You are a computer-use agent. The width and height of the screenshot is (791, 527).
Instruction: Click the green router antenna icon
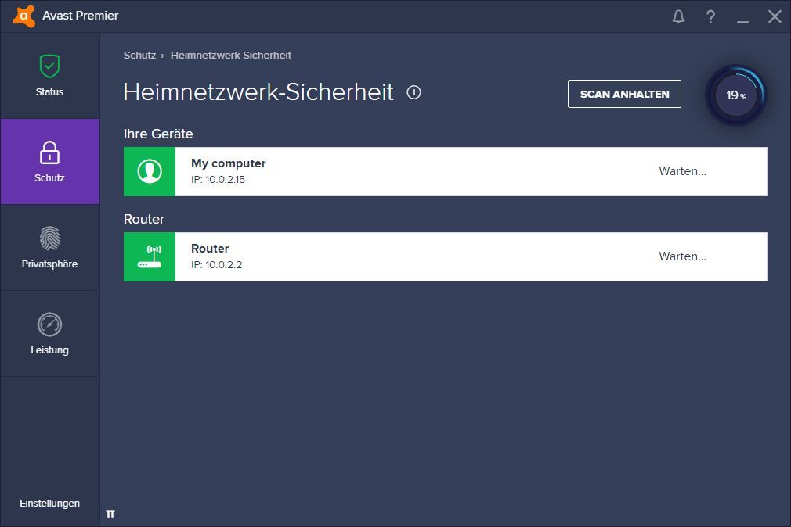(x=150, y=256)
